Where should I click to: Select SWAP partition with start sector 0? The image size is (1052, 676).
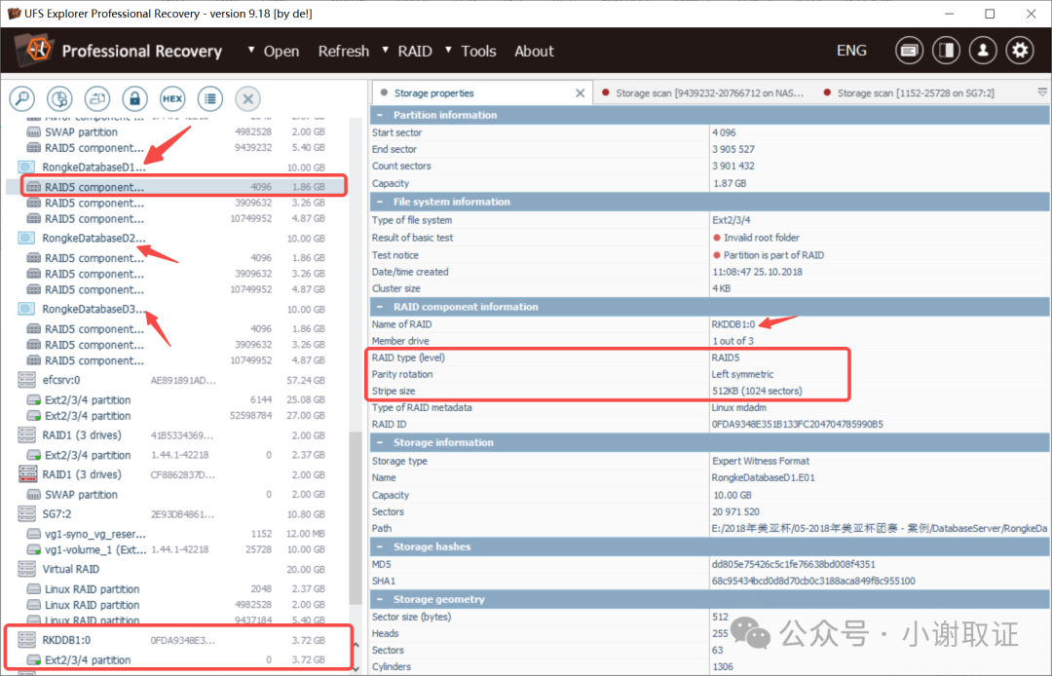tap(176, 495)
